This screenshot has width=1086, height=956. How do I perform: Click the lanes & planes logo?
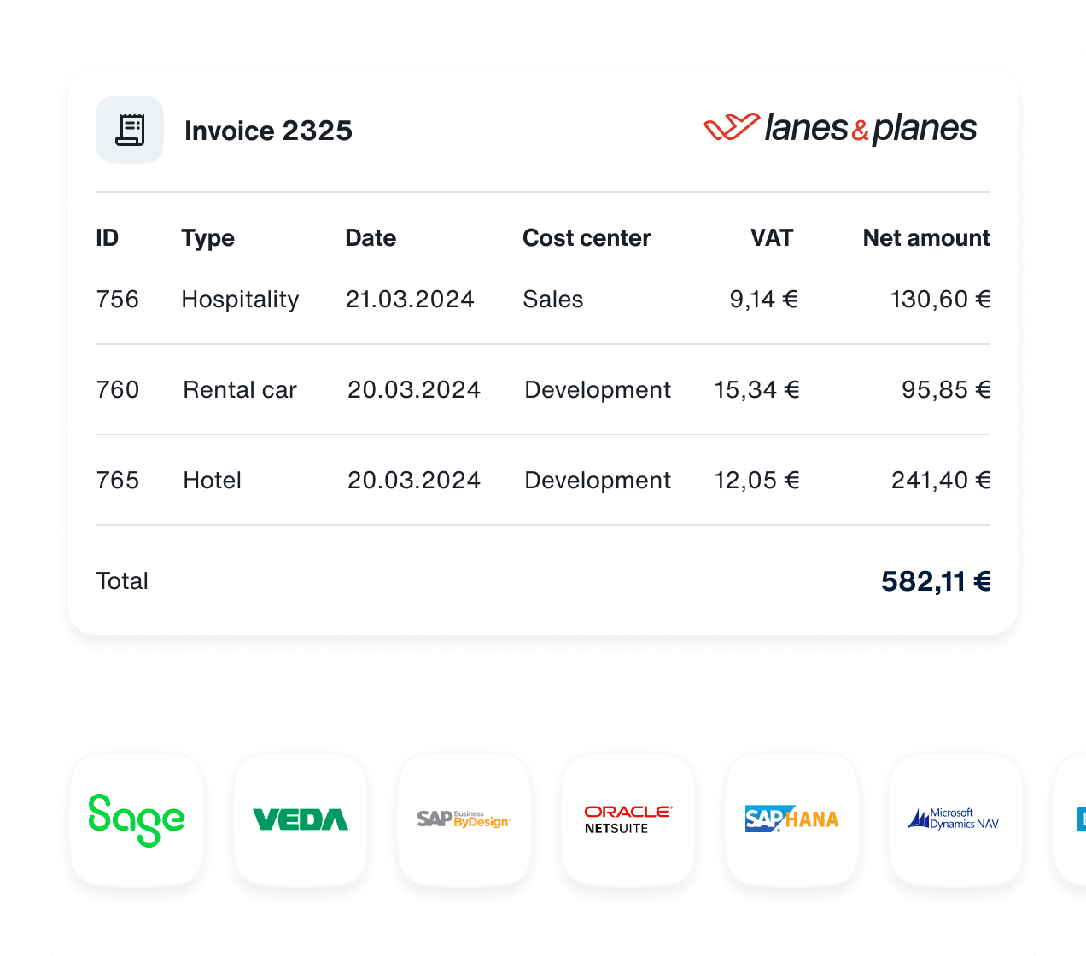click(x=840, y=128)
